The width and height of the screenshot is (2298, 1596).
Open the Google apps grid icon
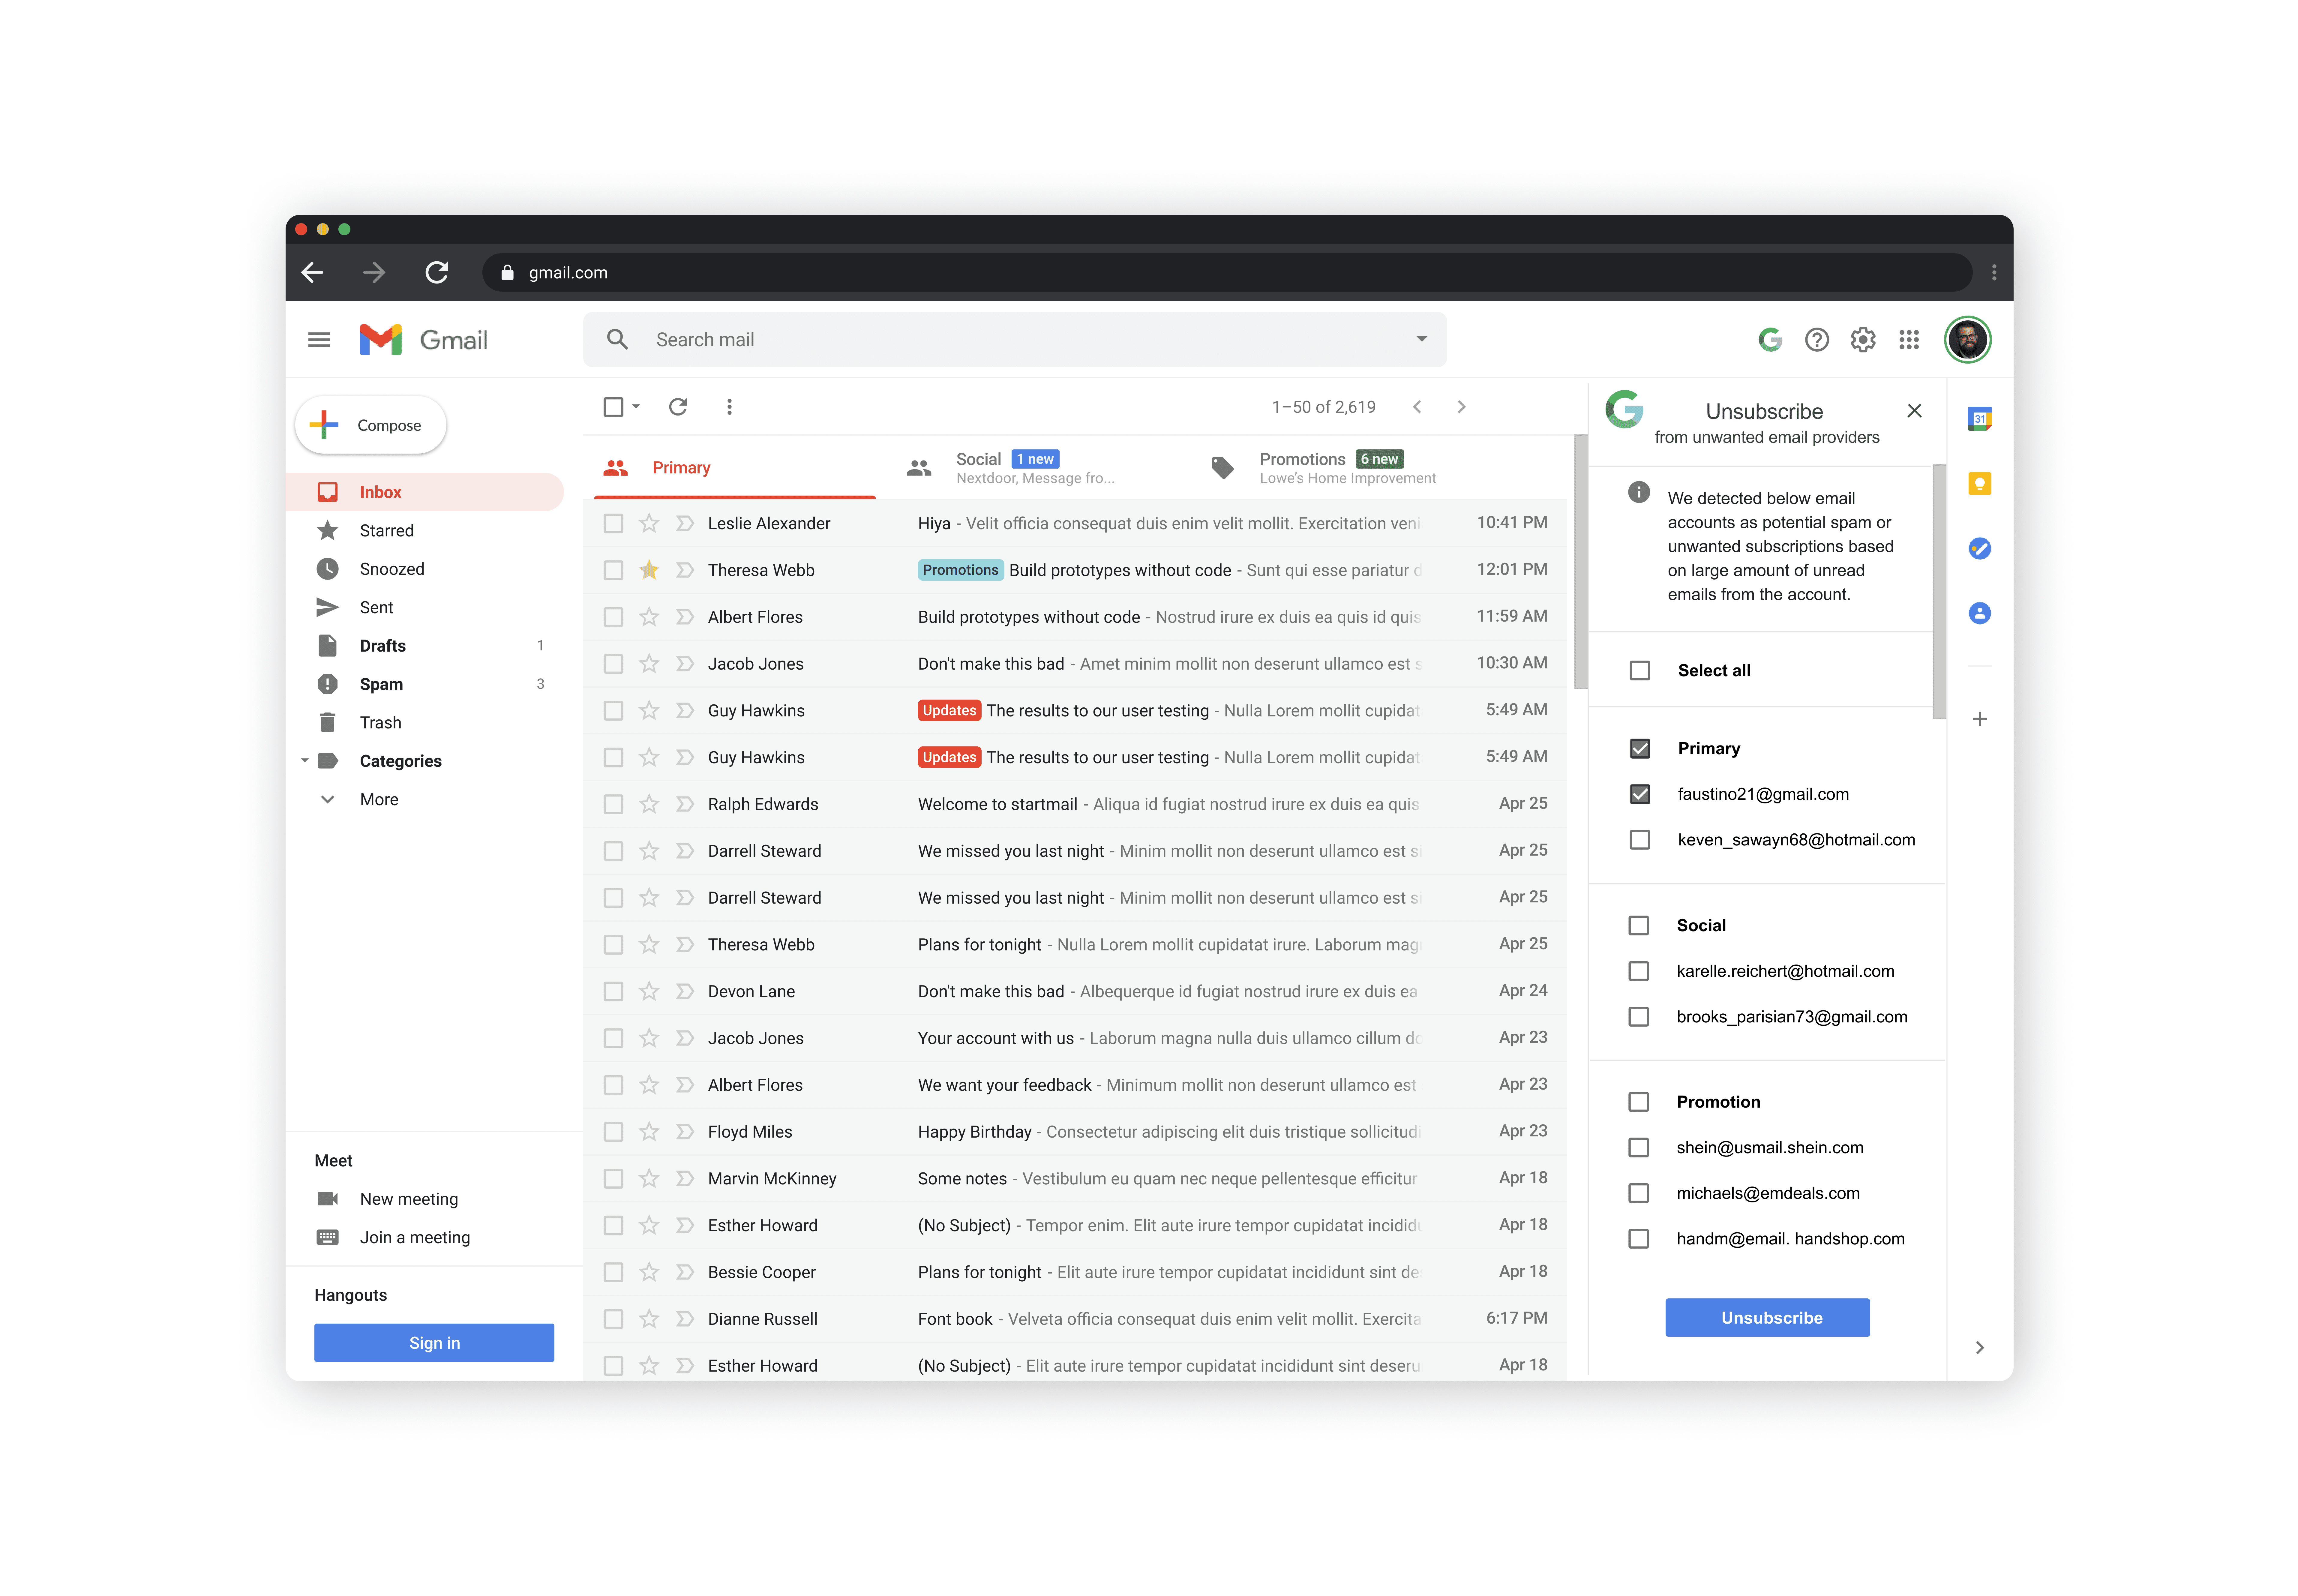point(1909,340)
